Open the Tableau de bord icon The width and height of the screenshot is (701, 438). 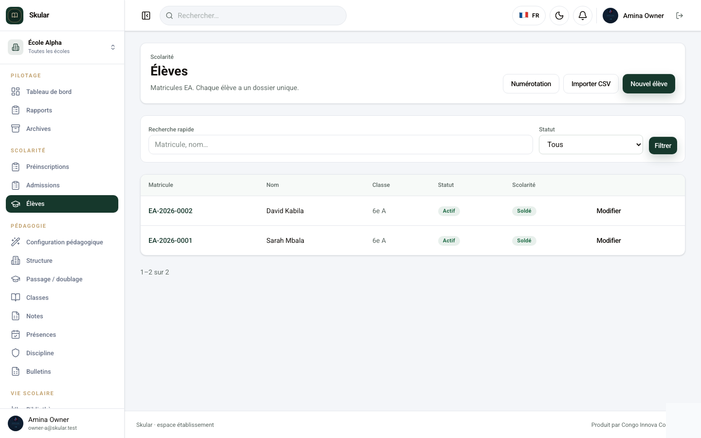[16, 91]
